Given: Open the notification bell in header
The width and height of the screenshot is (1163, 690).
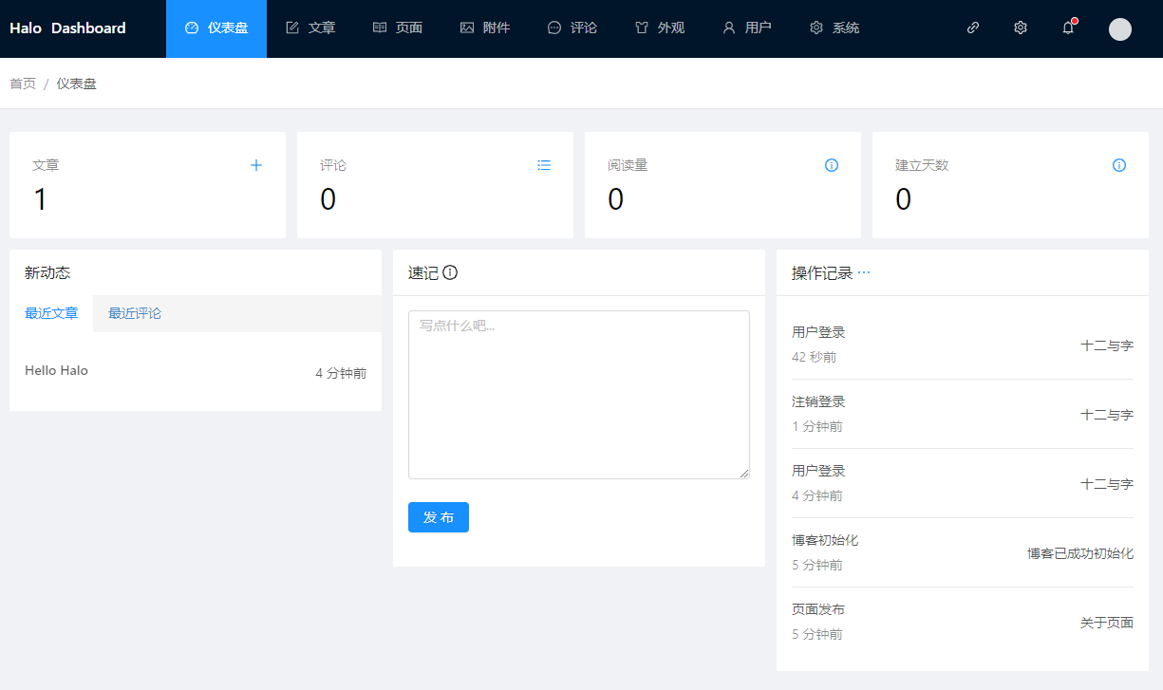Looking at the screenshot, I should point(1068,28).
